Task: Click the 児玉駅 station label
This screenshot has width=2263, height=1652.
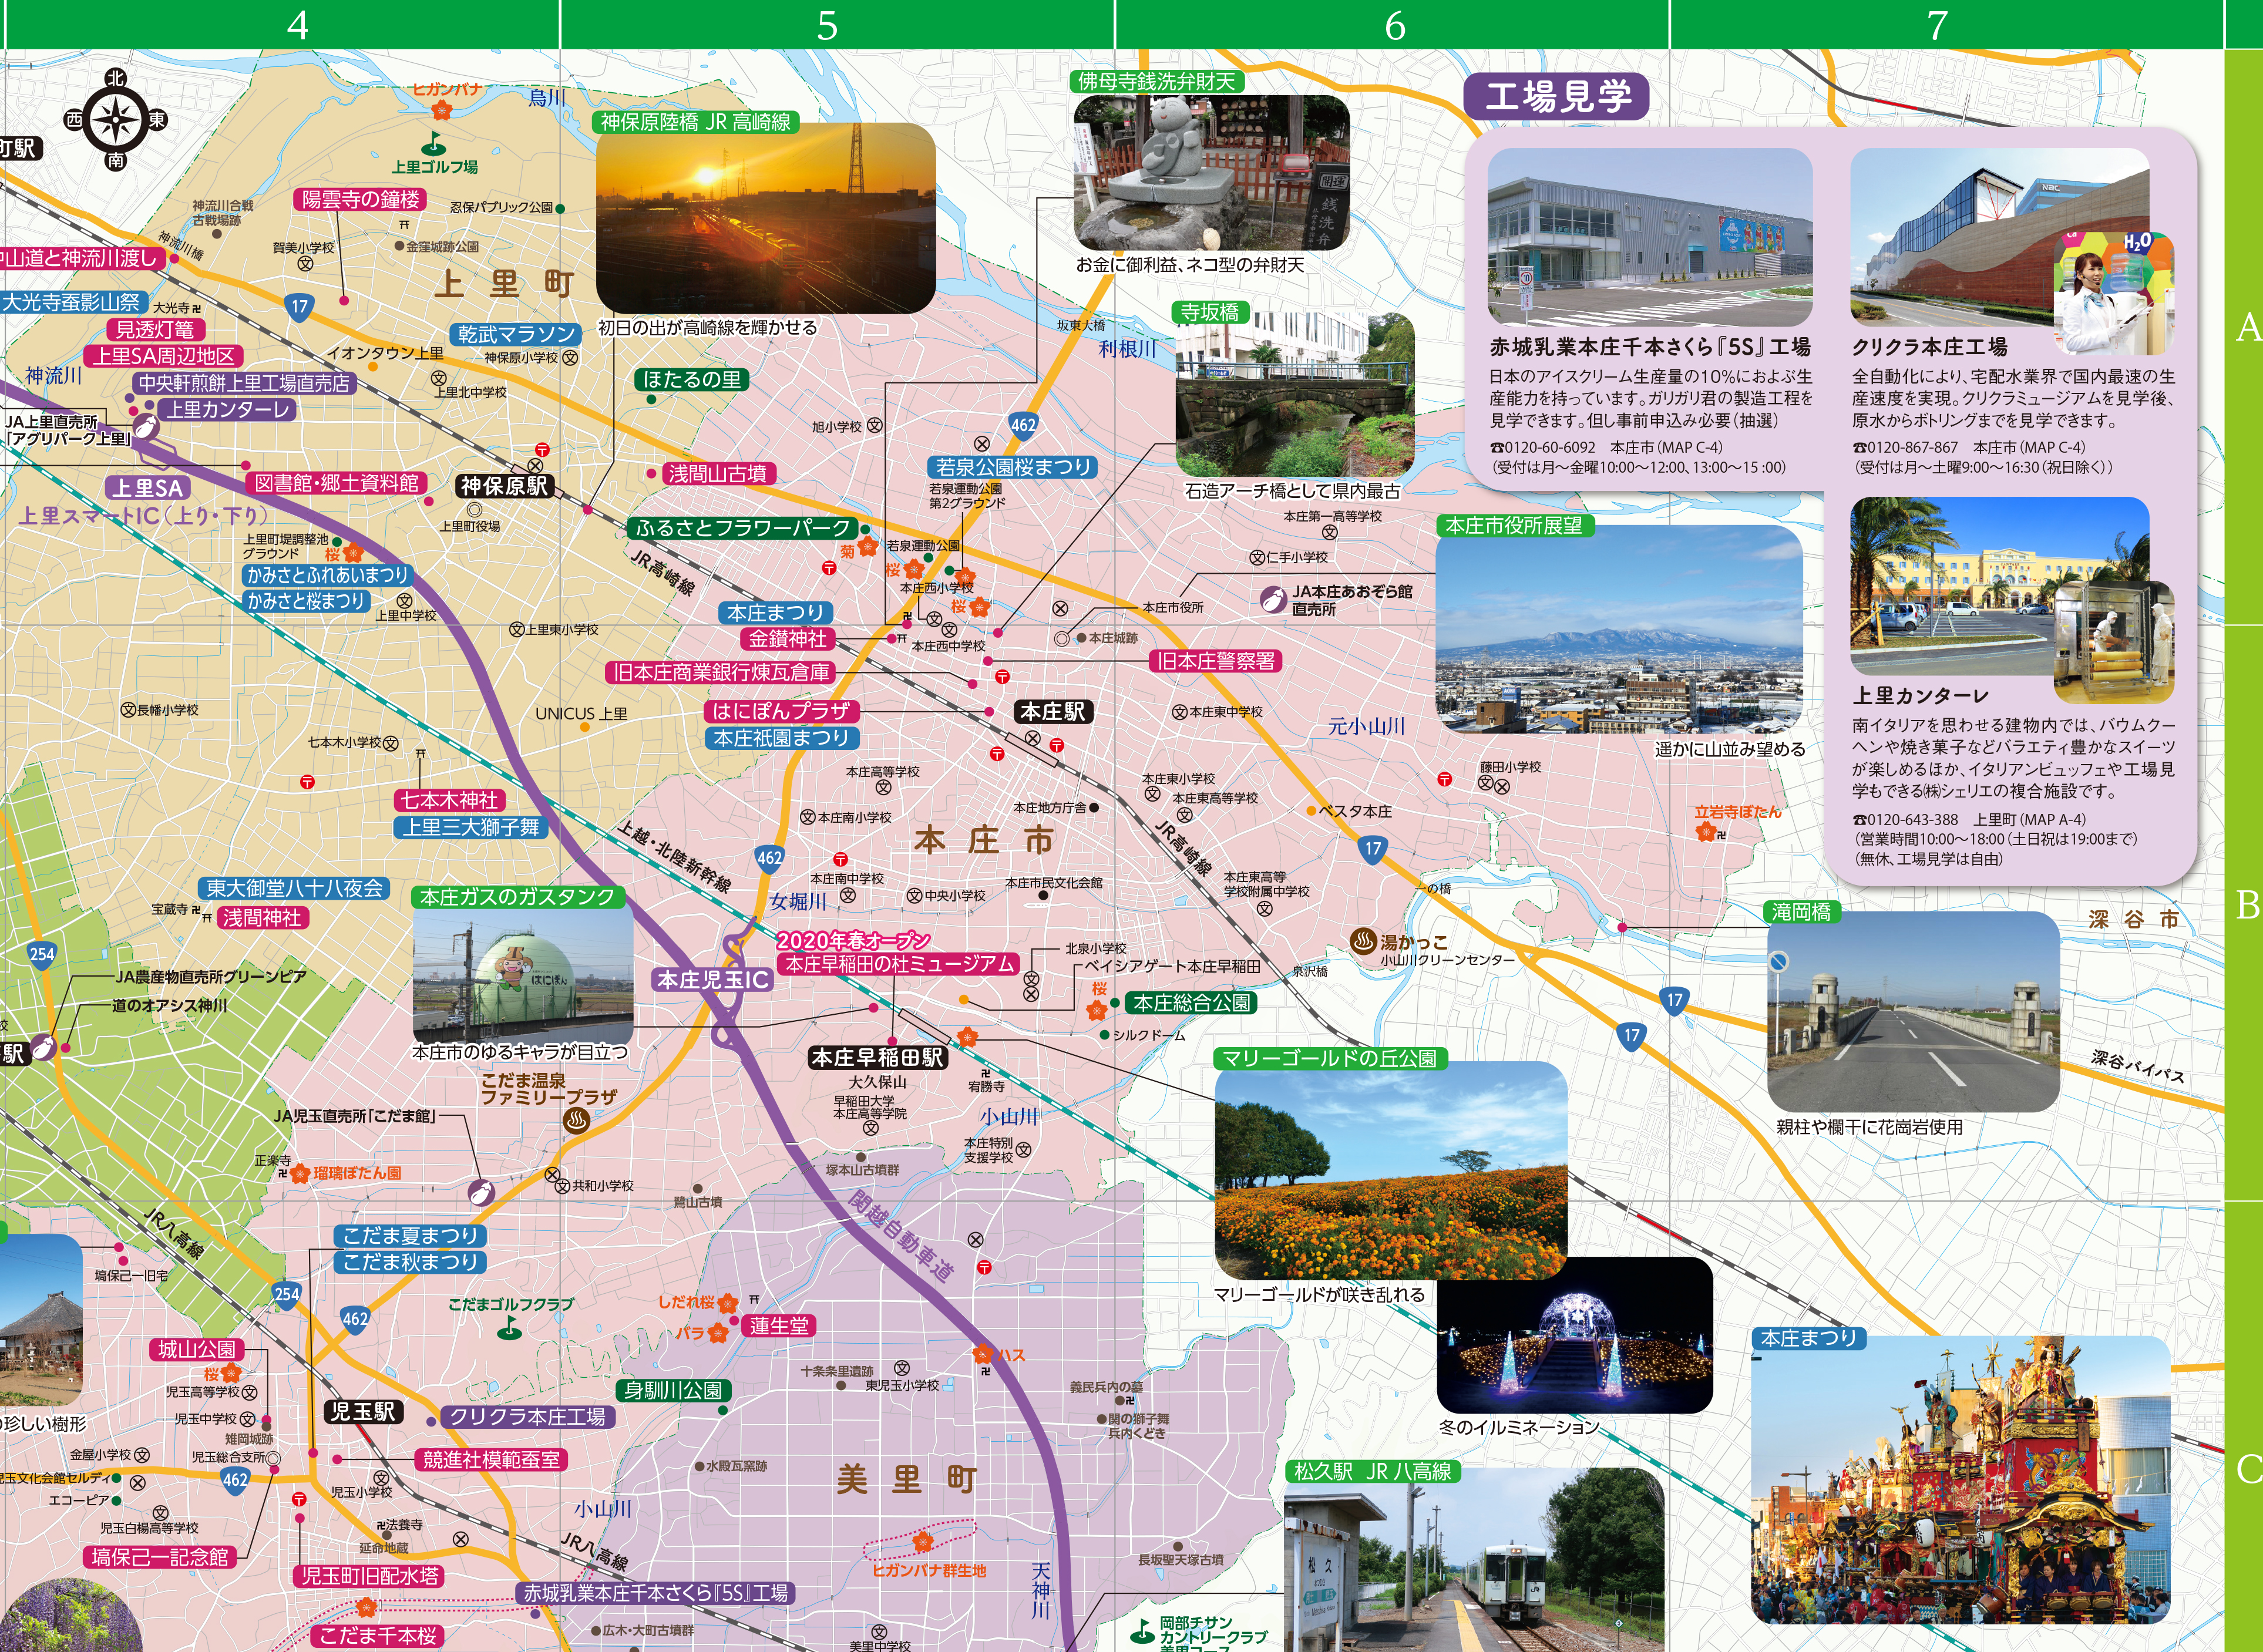Action: (364, 1411)
